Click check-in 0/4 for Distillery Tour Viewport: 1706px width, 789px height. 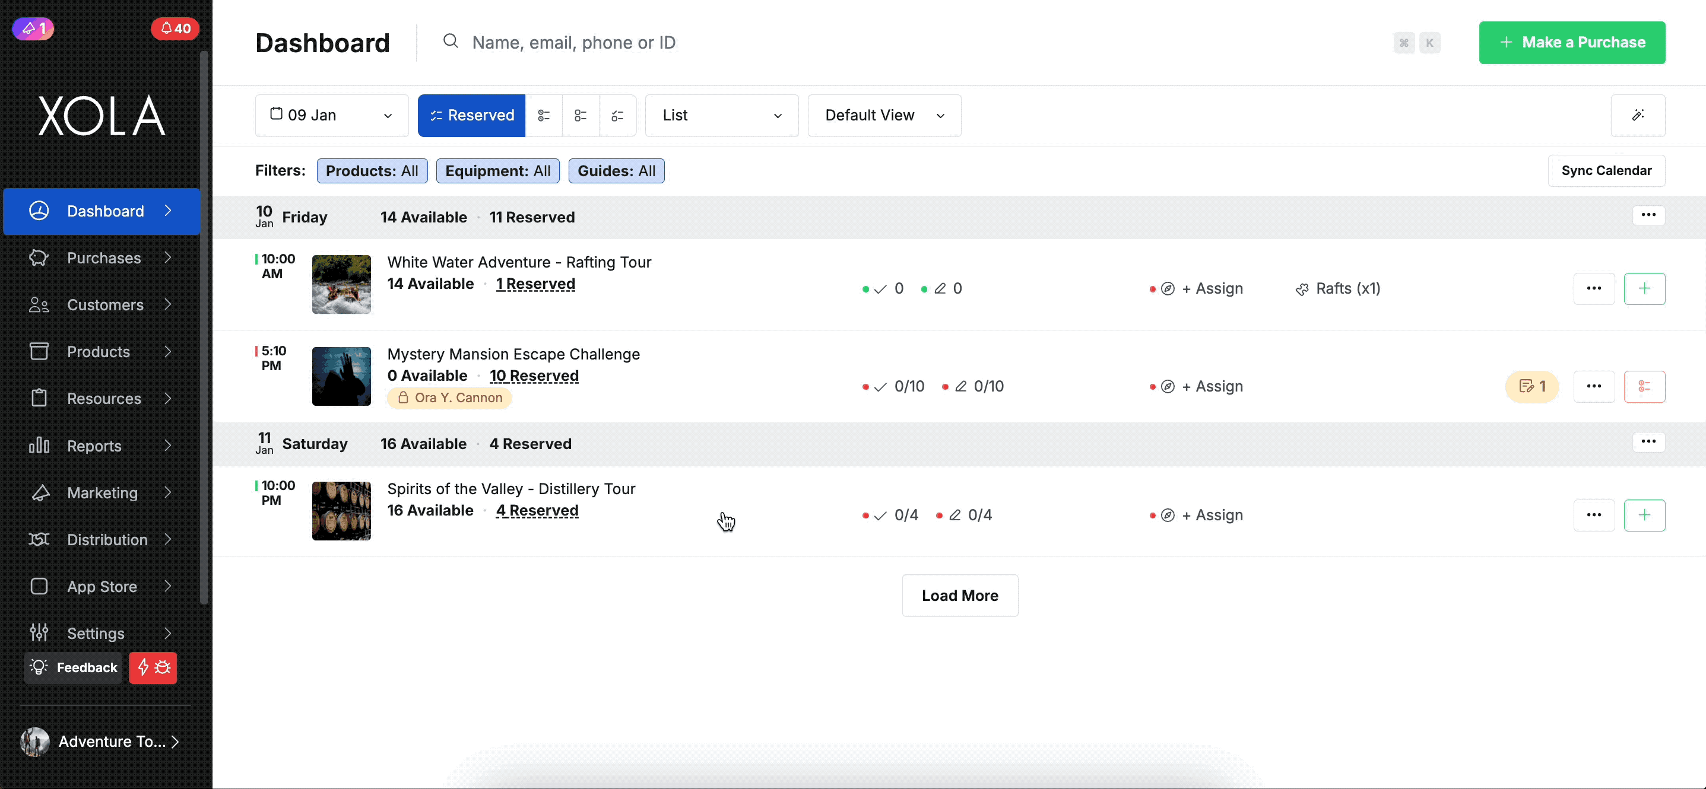pyautogui.click(x=891, y=515)
